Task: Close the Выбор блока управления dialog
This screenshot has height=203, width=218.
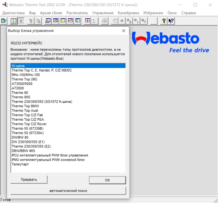Action: (x=124, y=31)
